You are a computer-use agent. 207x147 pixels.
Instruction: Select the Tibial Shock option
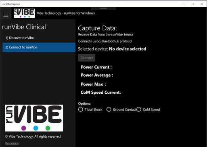point(90,109)
